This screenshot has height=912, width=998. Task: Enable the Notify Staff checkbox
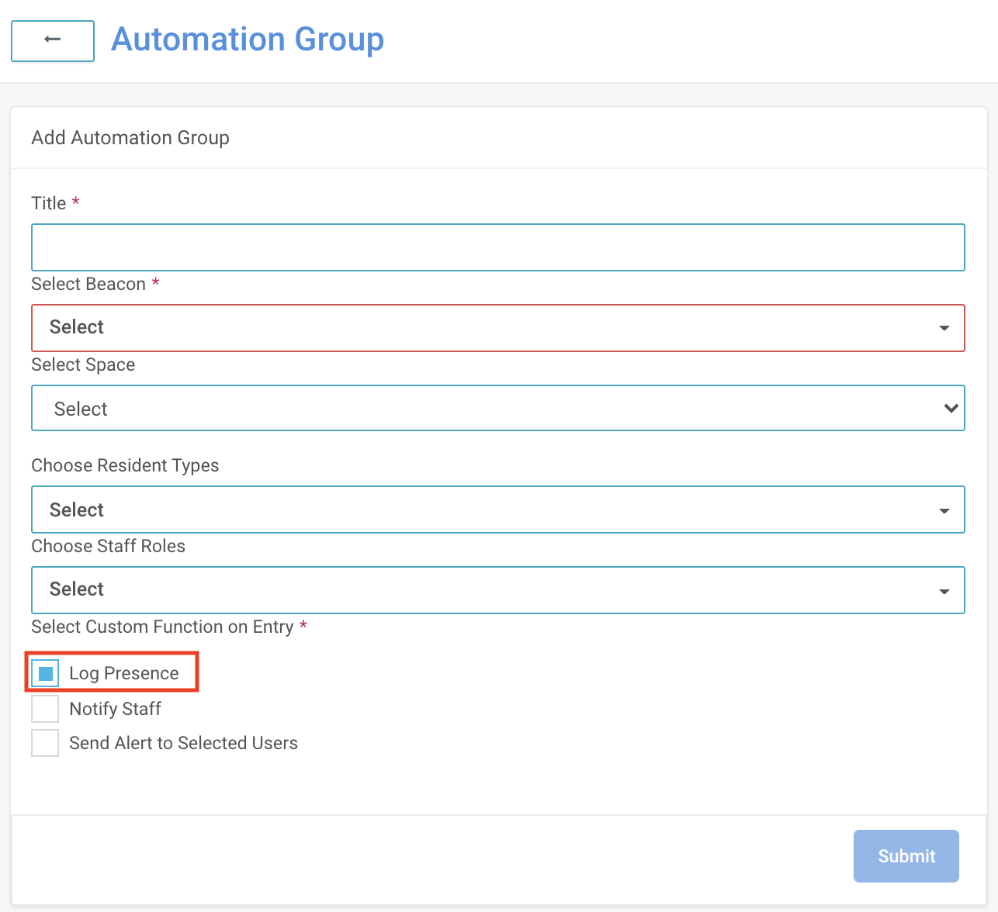pyautogui.click(x=45, y=709)
